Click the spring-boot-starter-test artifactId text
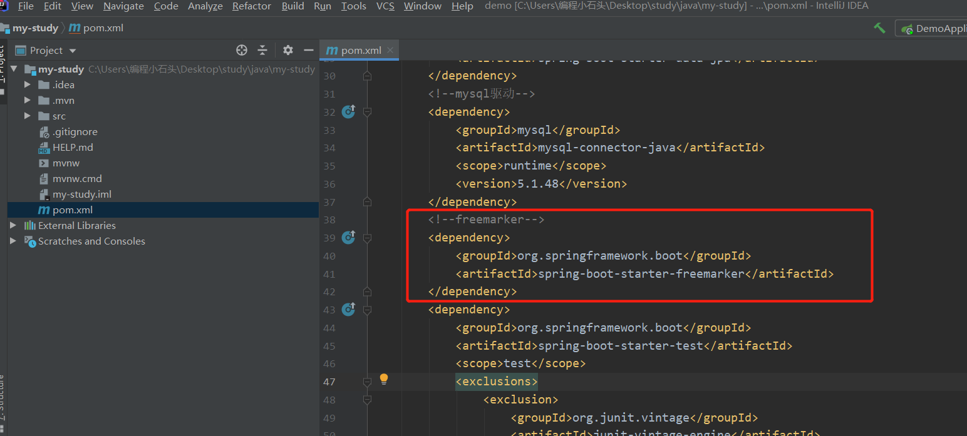This screenshot has height=436, width=967. click(x=621, y=345)
